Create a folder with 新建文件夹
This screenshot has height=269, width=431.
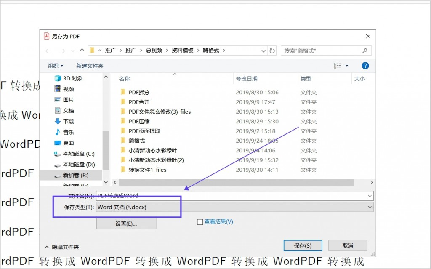90,66
